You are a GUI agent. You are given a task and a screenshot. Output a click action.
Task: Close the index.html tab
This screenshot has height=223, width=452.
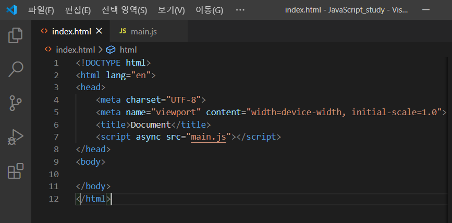(x=99, y=31)
